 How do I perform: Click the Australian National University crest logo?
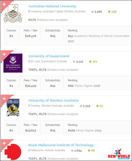pyautogui.click(x=13, y=13)
